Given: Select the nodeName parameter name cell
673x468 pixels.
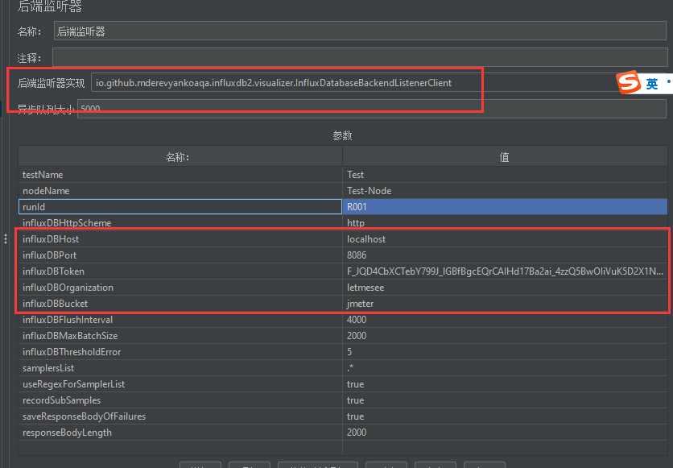Looking at the screenshot, I should (180, 191).
